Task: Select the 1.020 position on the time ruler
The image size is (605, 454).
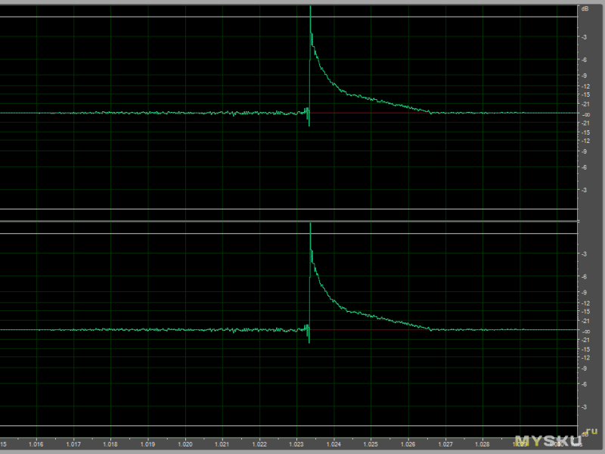Action: (x=185, y=444)
